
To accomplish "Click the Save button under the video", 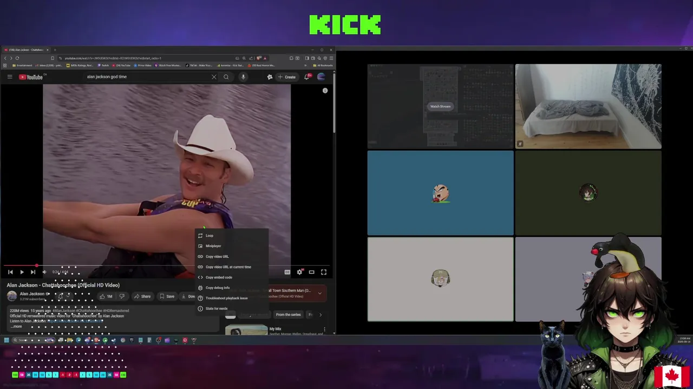I will pos(167,296).
